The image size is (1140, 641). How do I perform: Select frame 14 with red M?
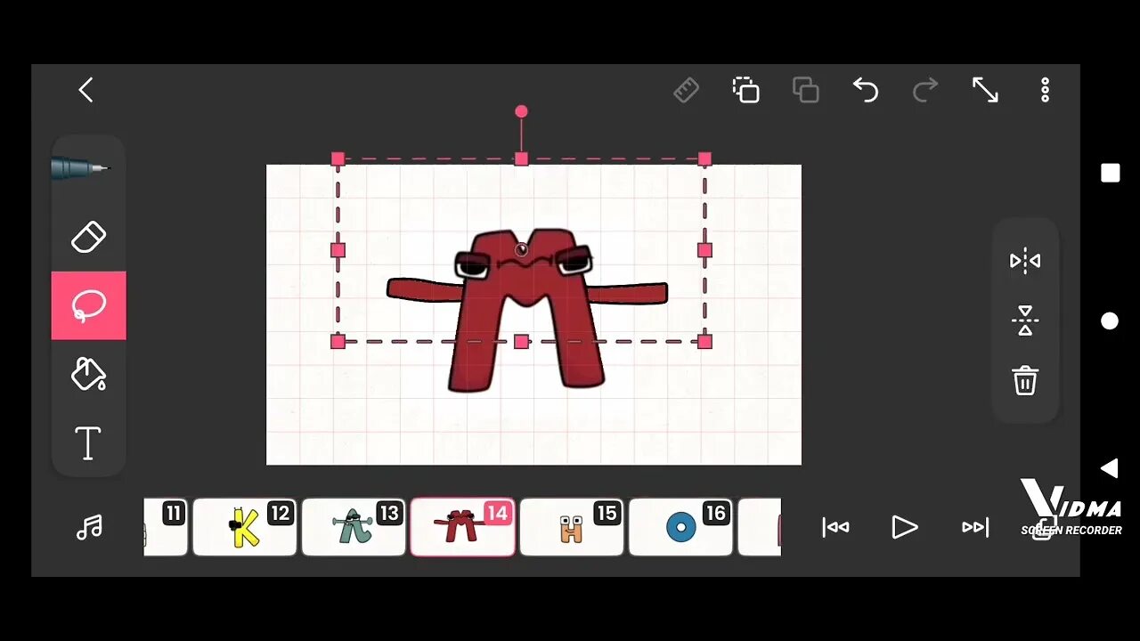[x=462, y=527]
